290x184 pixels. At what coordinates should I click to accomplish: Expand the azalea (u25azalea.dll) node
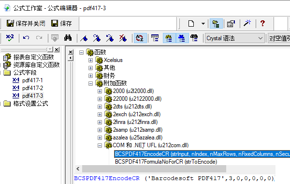point(100,138)
